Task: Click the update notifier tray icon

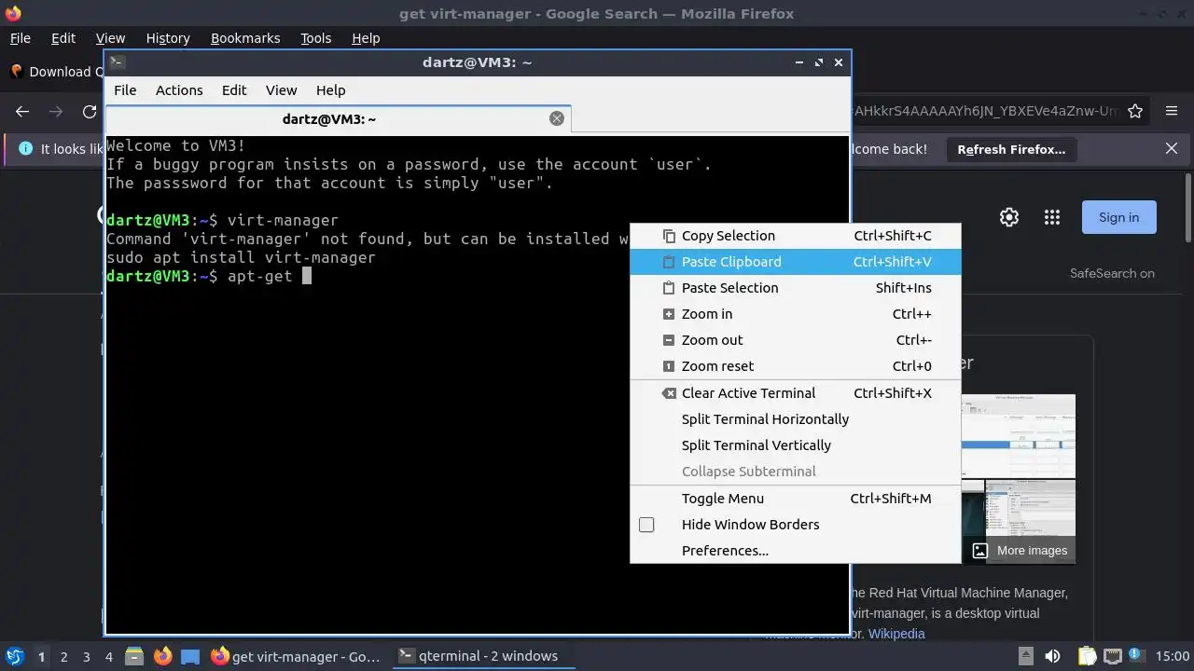Action: point(1137,656)
